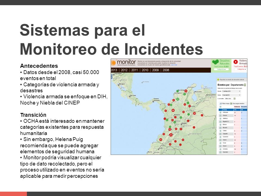261x196 pixels.
Task: Click the Descargar eventos spreadsheet icon
Action: [231, 103]
